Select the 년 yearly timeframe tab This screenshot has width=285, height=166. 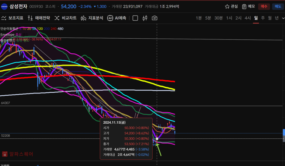[277, 18]
